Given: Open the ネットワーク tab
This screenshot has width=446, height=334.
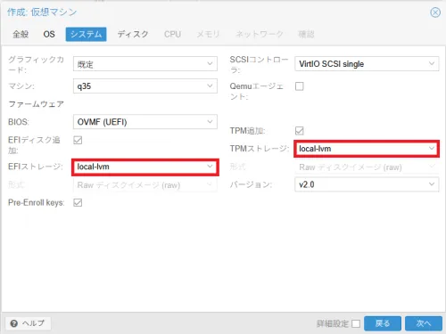Looking at the screenshot, I should (260, 34).
